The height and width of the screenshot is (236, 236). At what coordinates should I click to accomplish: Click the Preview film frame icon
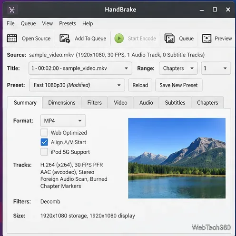pyautogui.click(x=206, y=39)
